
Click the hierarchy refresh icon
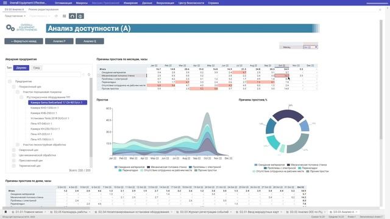pyautogui.click(x=89, y=74)
